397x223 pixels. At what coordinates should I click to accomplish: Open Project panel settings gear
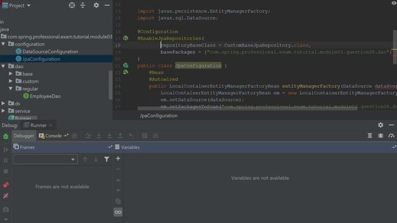point(96,6)
